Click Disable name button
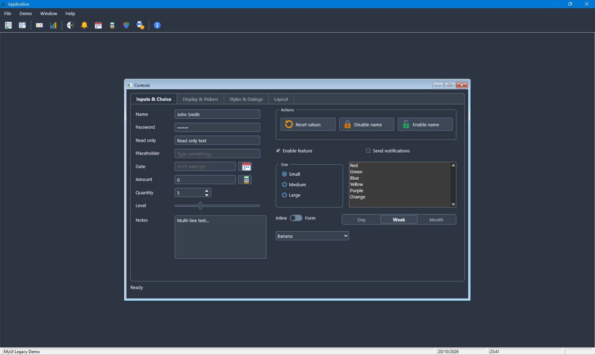This screenshot has width=595, height=355. (x=367, y=125)
